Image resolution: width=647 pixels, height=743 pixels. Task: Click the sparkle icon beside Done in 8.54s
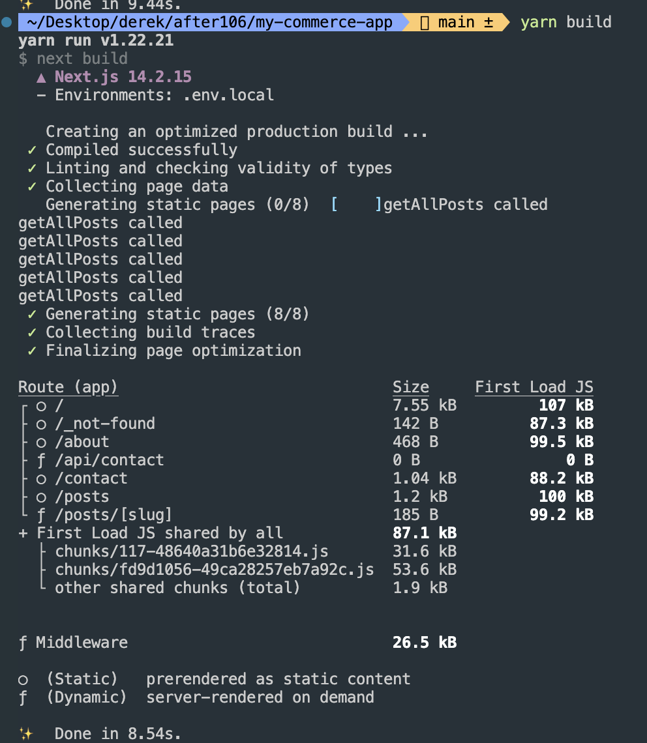coord(27,733)
